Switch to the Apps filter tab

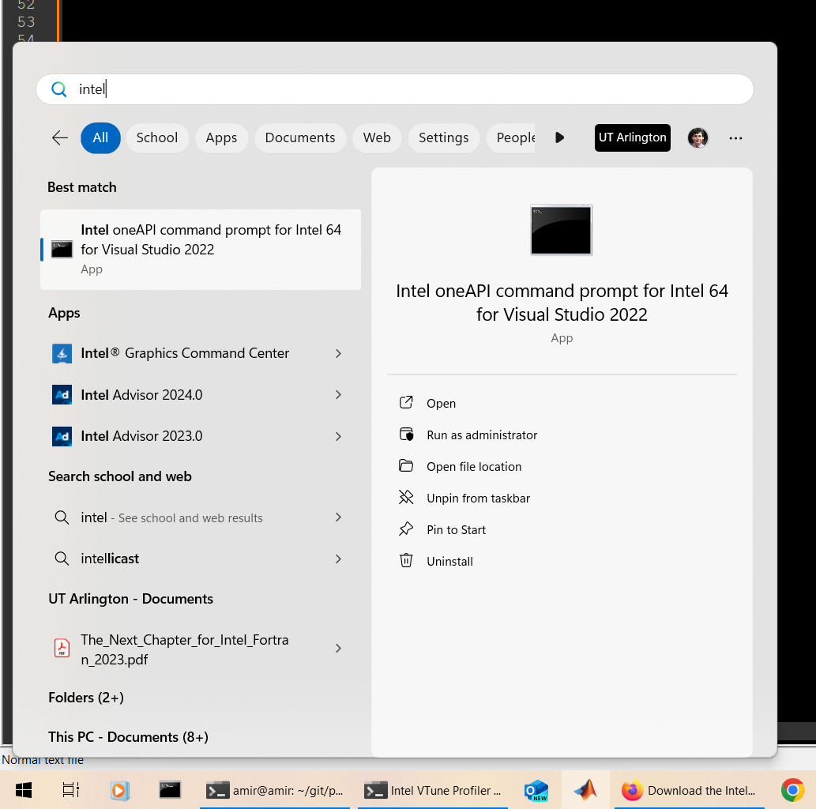[221, 138]
